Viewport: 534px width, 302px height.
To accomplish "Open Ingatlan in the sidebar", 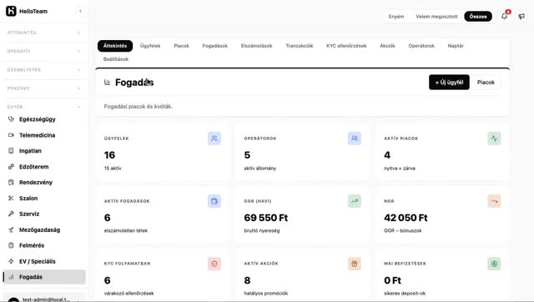I will [x=44, y=150].
